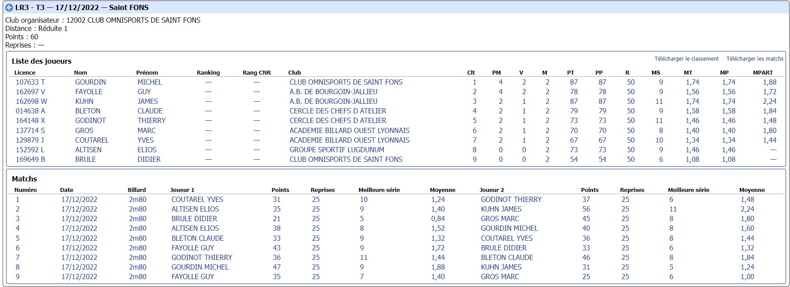Download the ranking via Télécharger le classement
790x287 pixels.
coord(687,59)
